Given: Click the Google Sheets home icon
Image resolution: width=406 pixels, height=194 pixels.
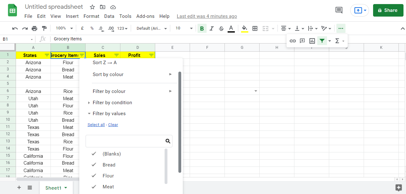Looking at the screenshot, I should pos(13,11).
